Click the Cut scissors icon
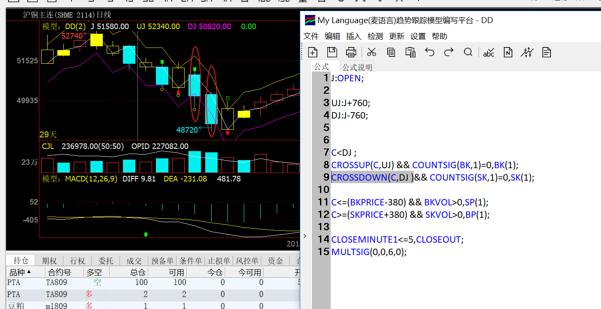Screen dimensions: 601x309 [x=371, y=52]
